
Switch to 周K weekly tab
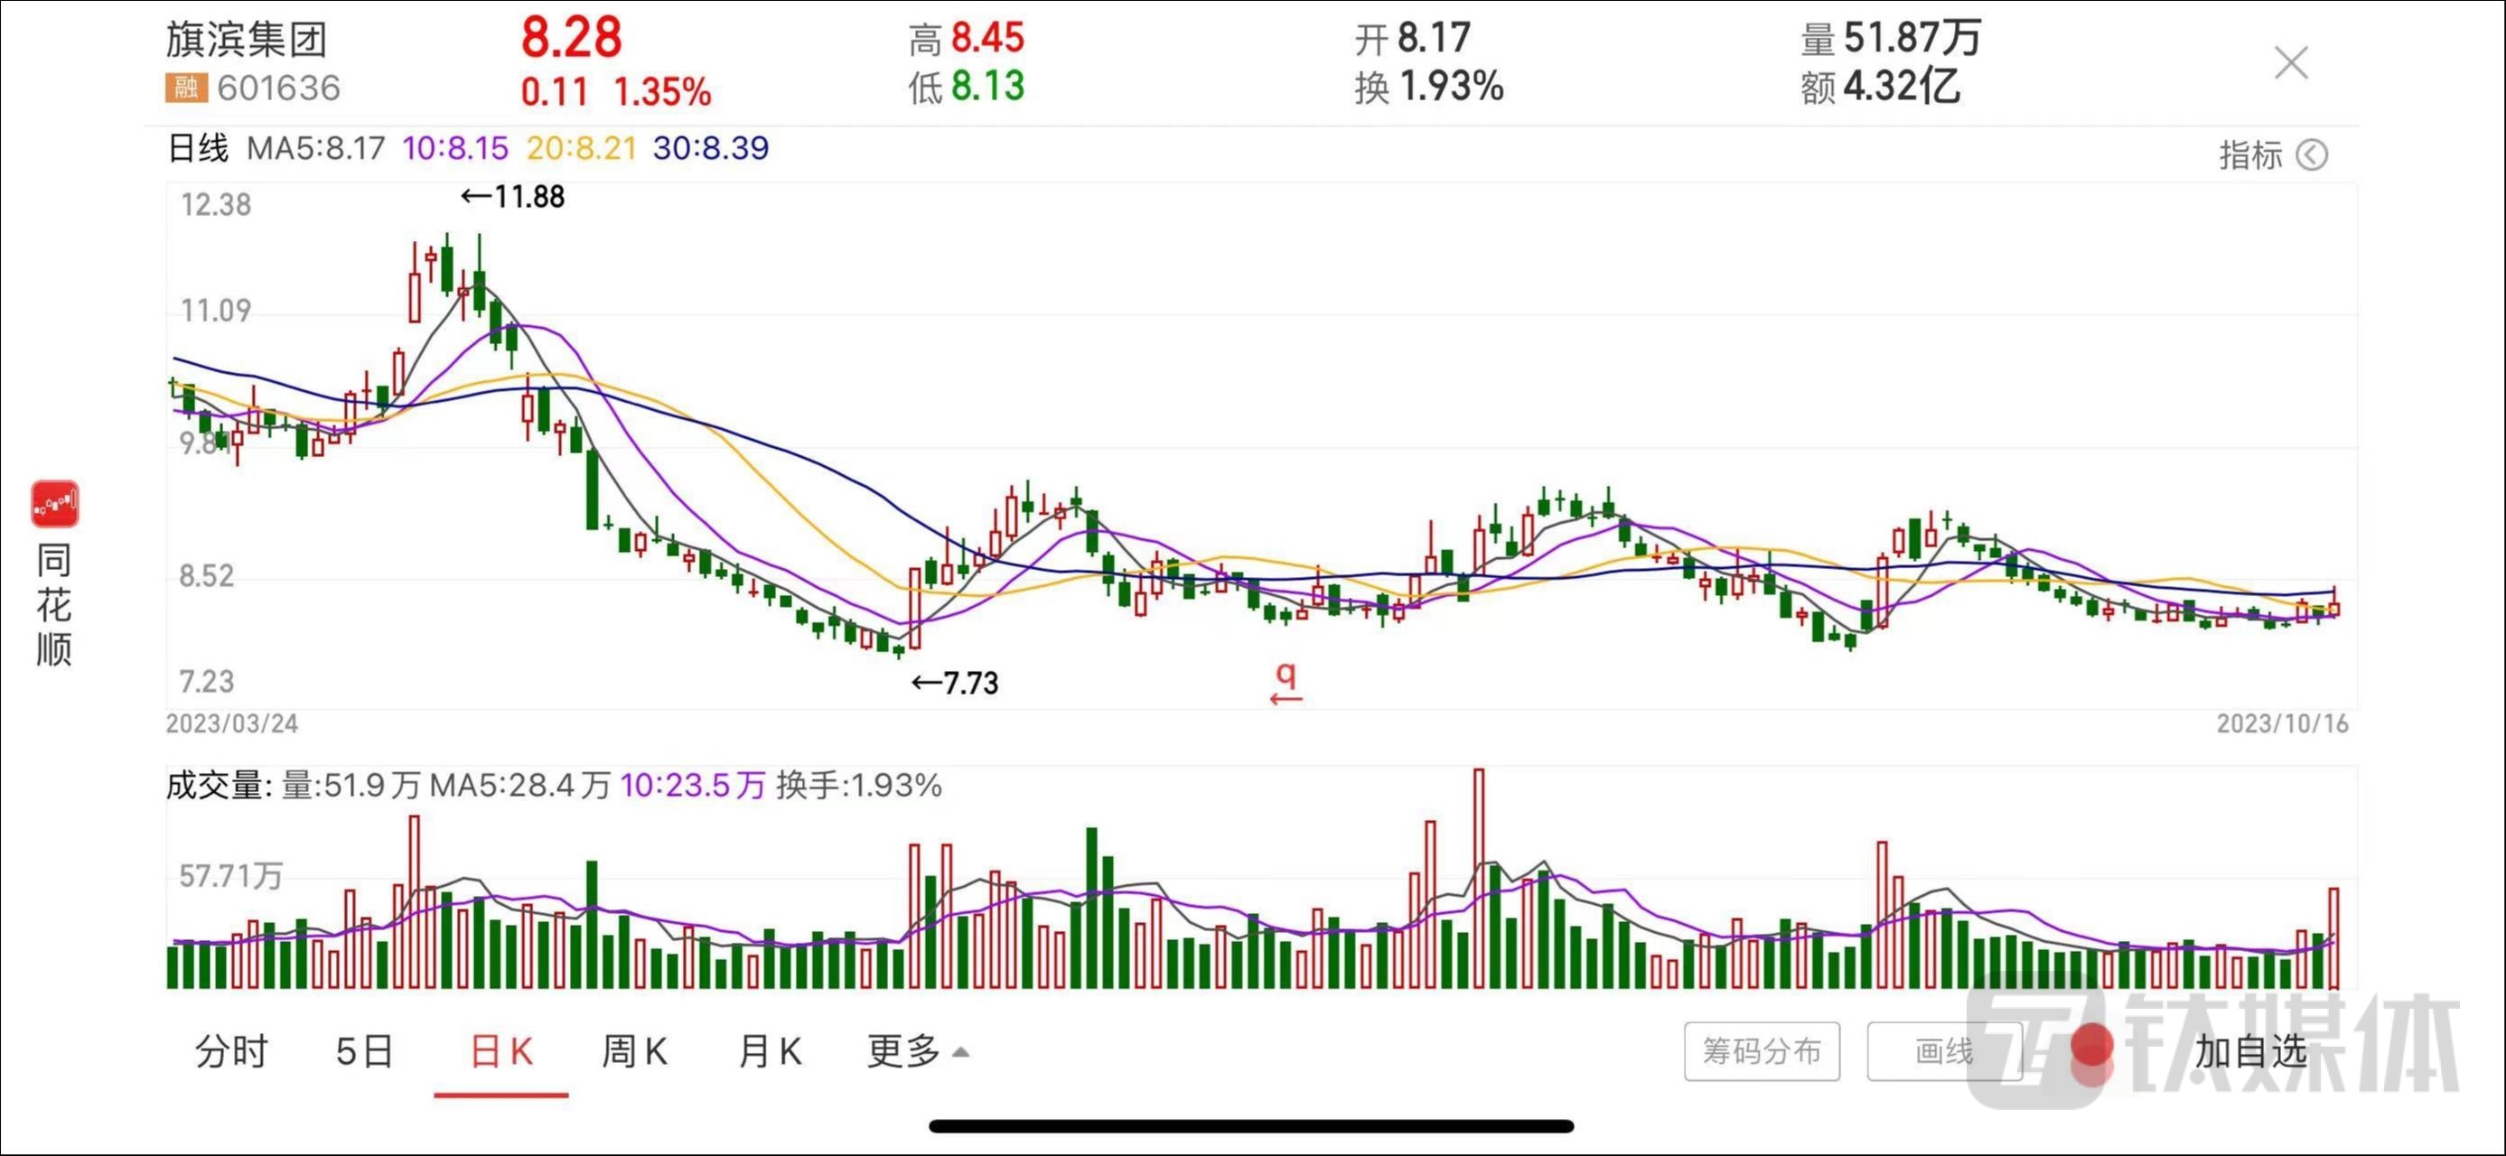[634, 1051]
